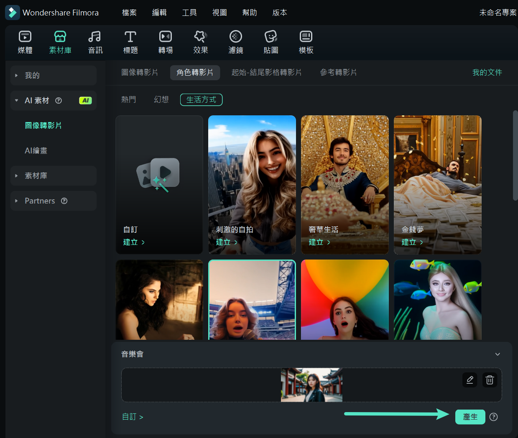Open the 幫助 menu

pyautogui.click(x=250, y=13)
